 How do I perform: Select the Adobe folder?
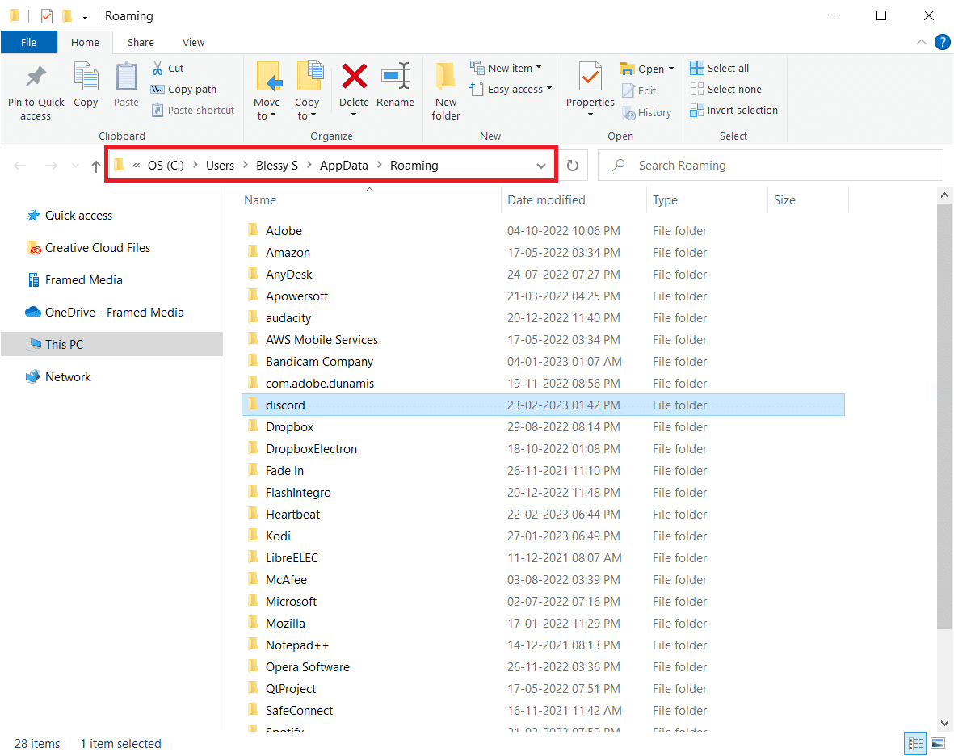tap(543, 230)
